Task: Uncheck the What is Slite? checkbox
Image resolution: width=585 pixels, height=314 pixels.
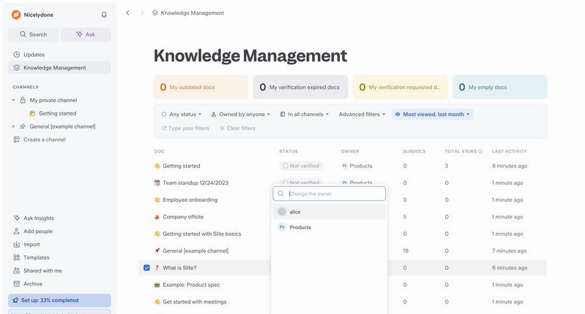Action: 146,268
